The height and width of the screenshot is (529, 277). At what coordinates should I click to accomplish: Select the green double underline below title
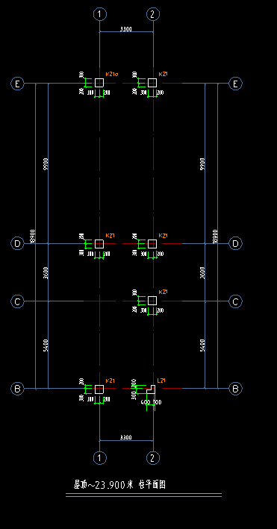(x=143, y=495)
